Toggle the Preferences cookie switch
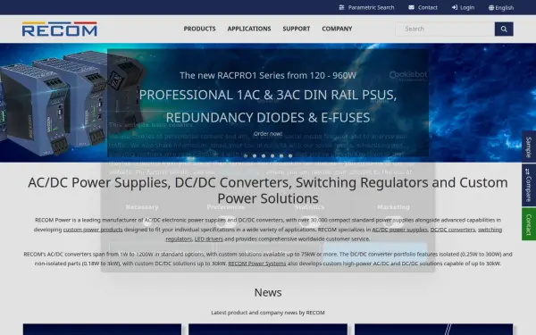This screenshot has height=335, width=536. tap(226, 222)
